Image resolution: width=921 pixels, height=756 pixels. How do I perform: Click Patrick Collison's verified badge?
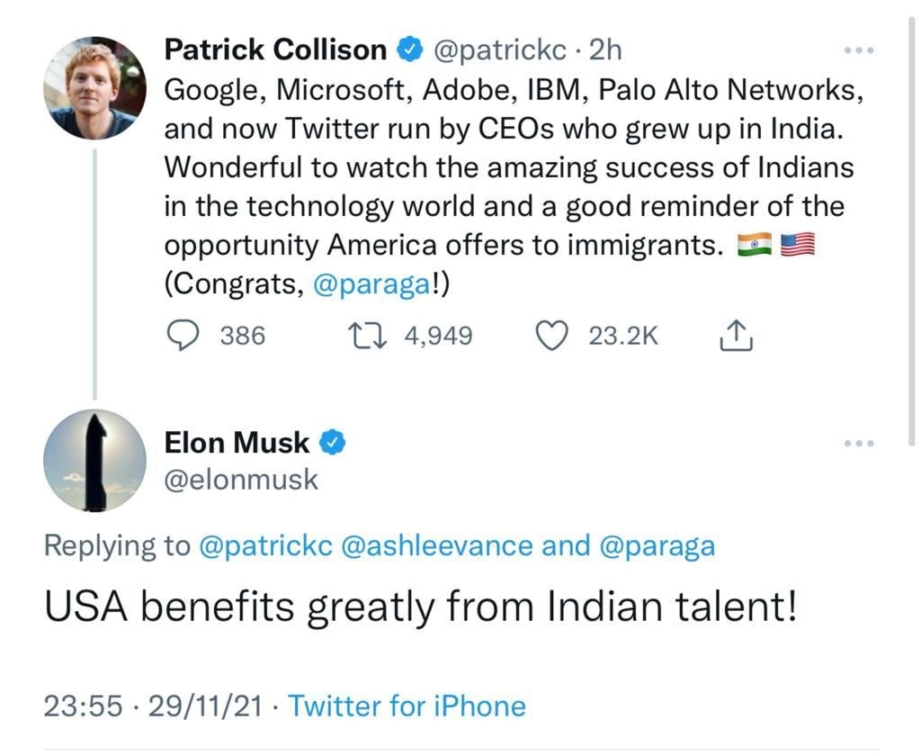click(409, 50)
